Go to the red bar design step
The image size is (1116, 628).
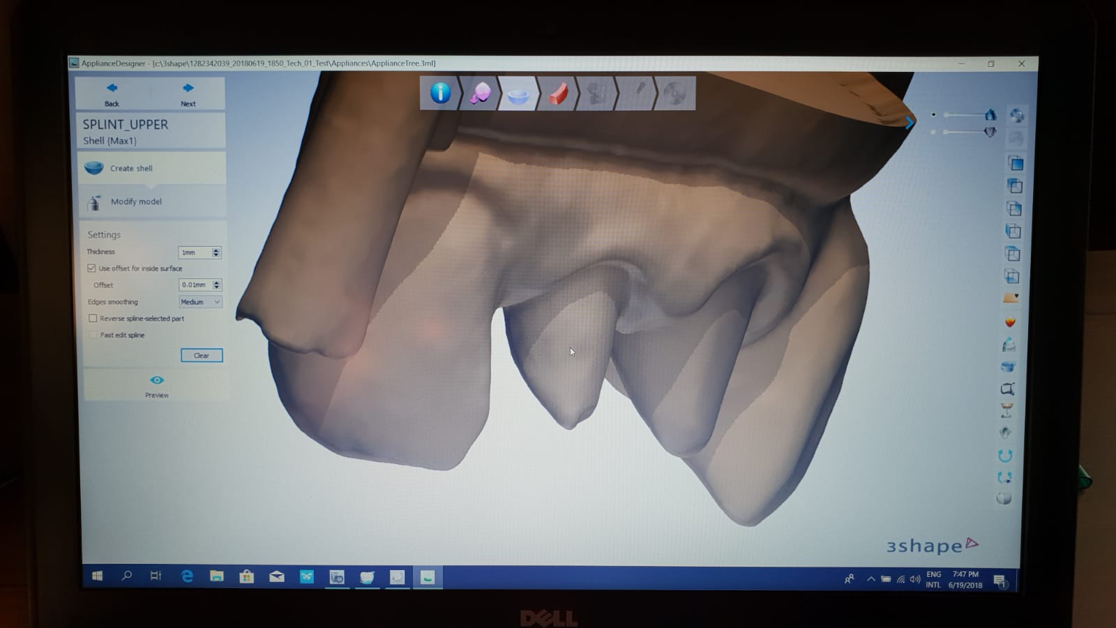tap(557, 94)
